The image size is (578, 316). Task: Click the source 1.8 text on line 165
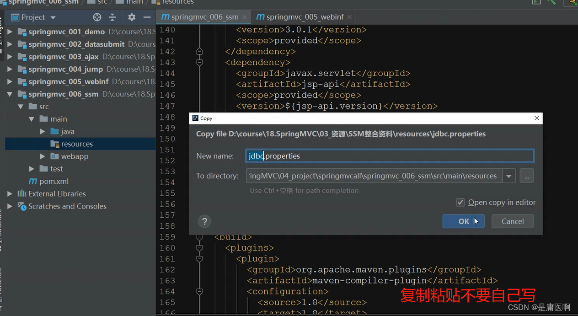310,302
